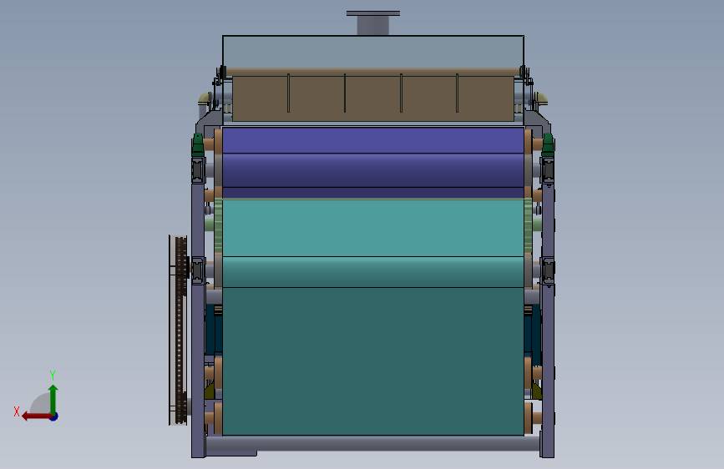Viewport: 724px width, 469px height.
Task: Select the large dark teal belt panel
Action: tap(373, 361)
